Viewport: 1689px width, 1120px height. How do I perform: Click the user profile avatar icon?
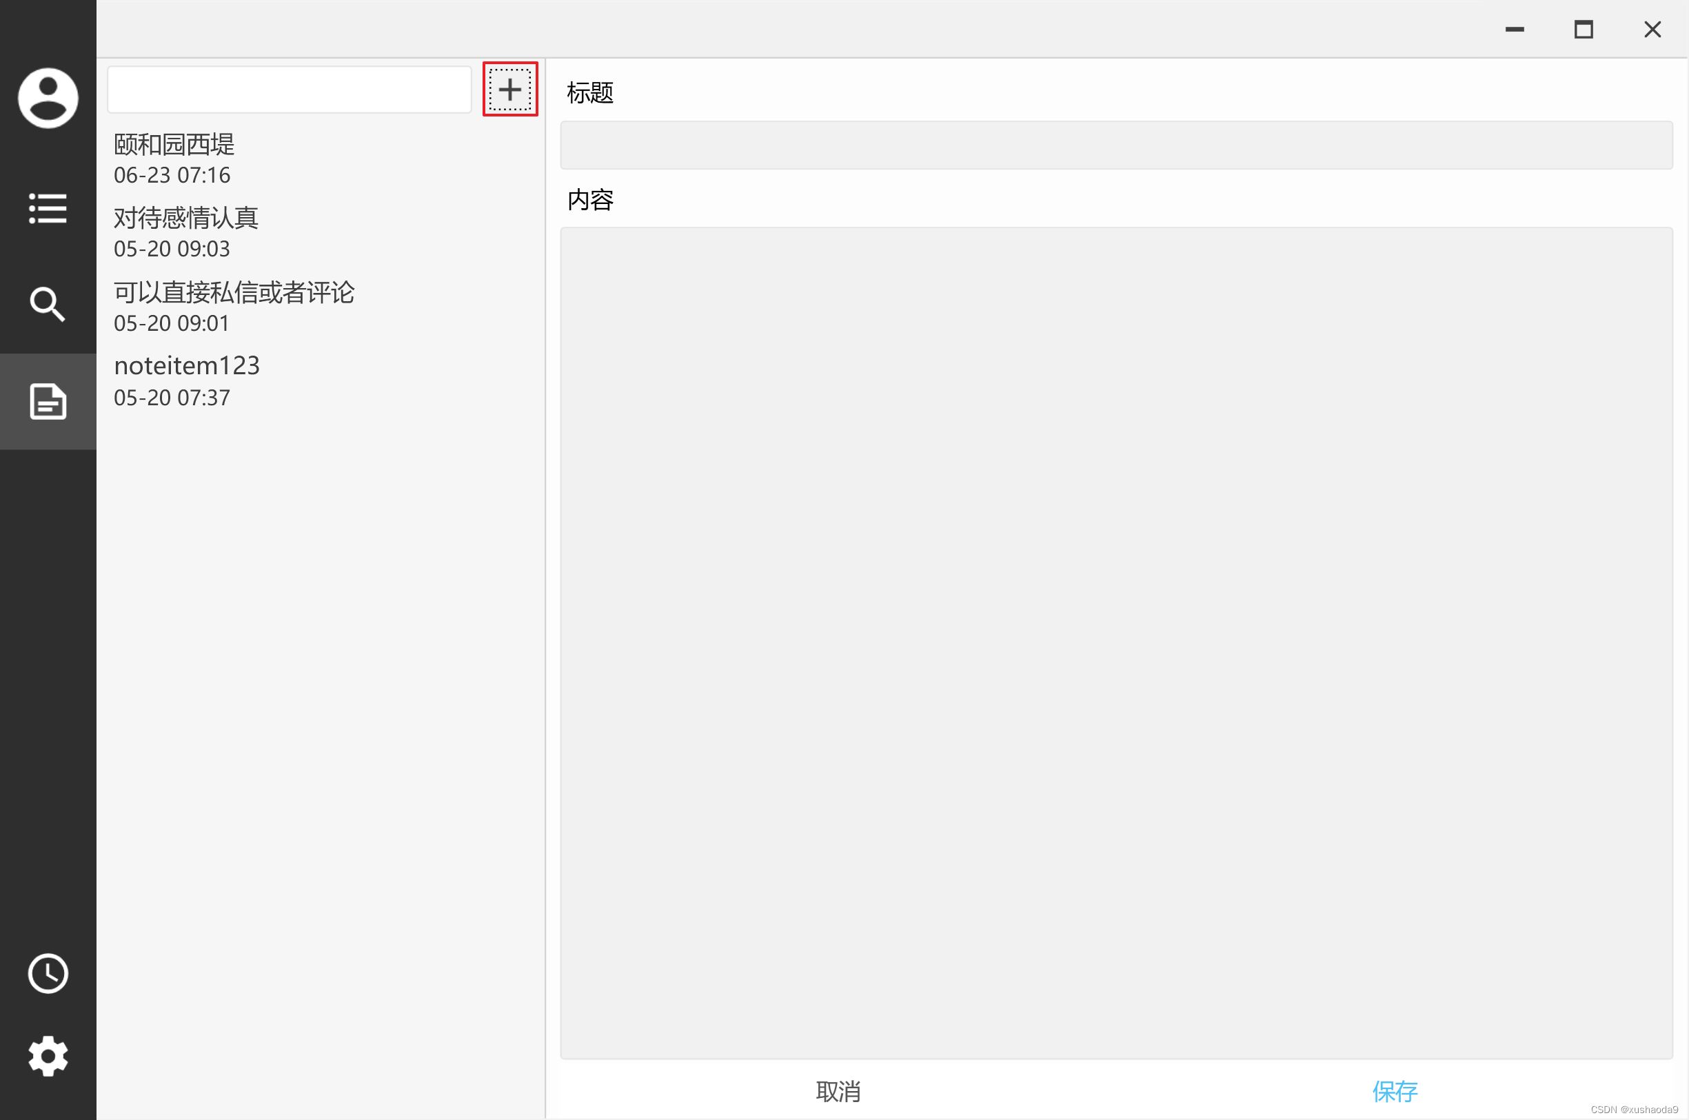pos(48,98)
